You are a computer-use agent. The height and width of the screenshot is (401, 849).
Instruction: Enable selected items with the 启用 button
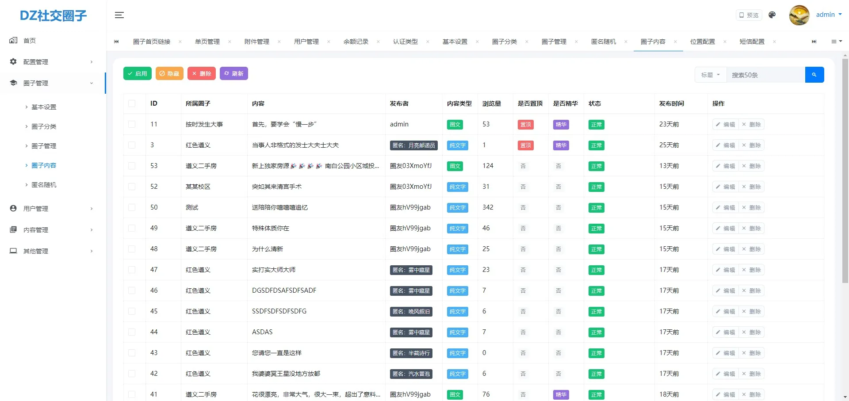[x=137, y=73]
